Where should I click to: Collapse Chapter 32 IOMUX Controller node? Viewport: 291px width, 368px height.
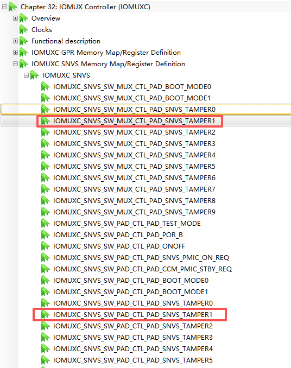[4, 7]
